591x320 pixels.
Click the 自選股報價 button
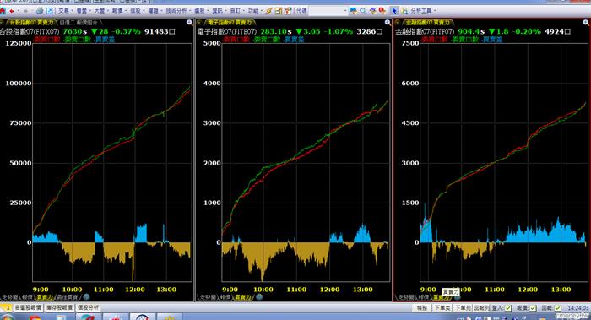(28, 308)
